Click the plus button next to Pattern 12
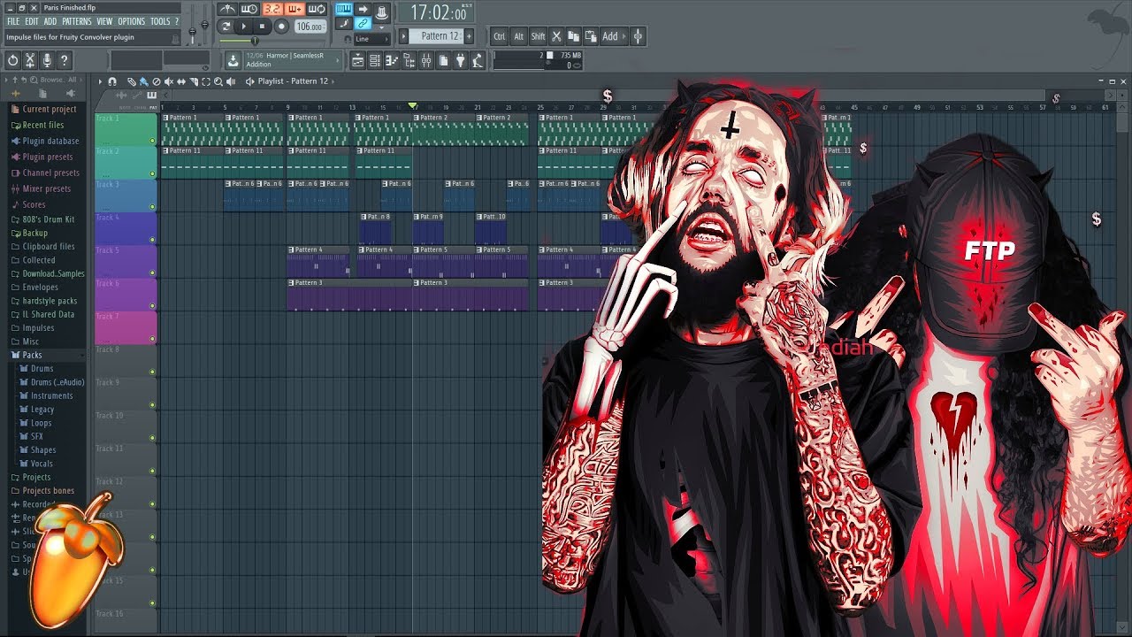This screenshot has width=1132, height=637. click(469, 36)
